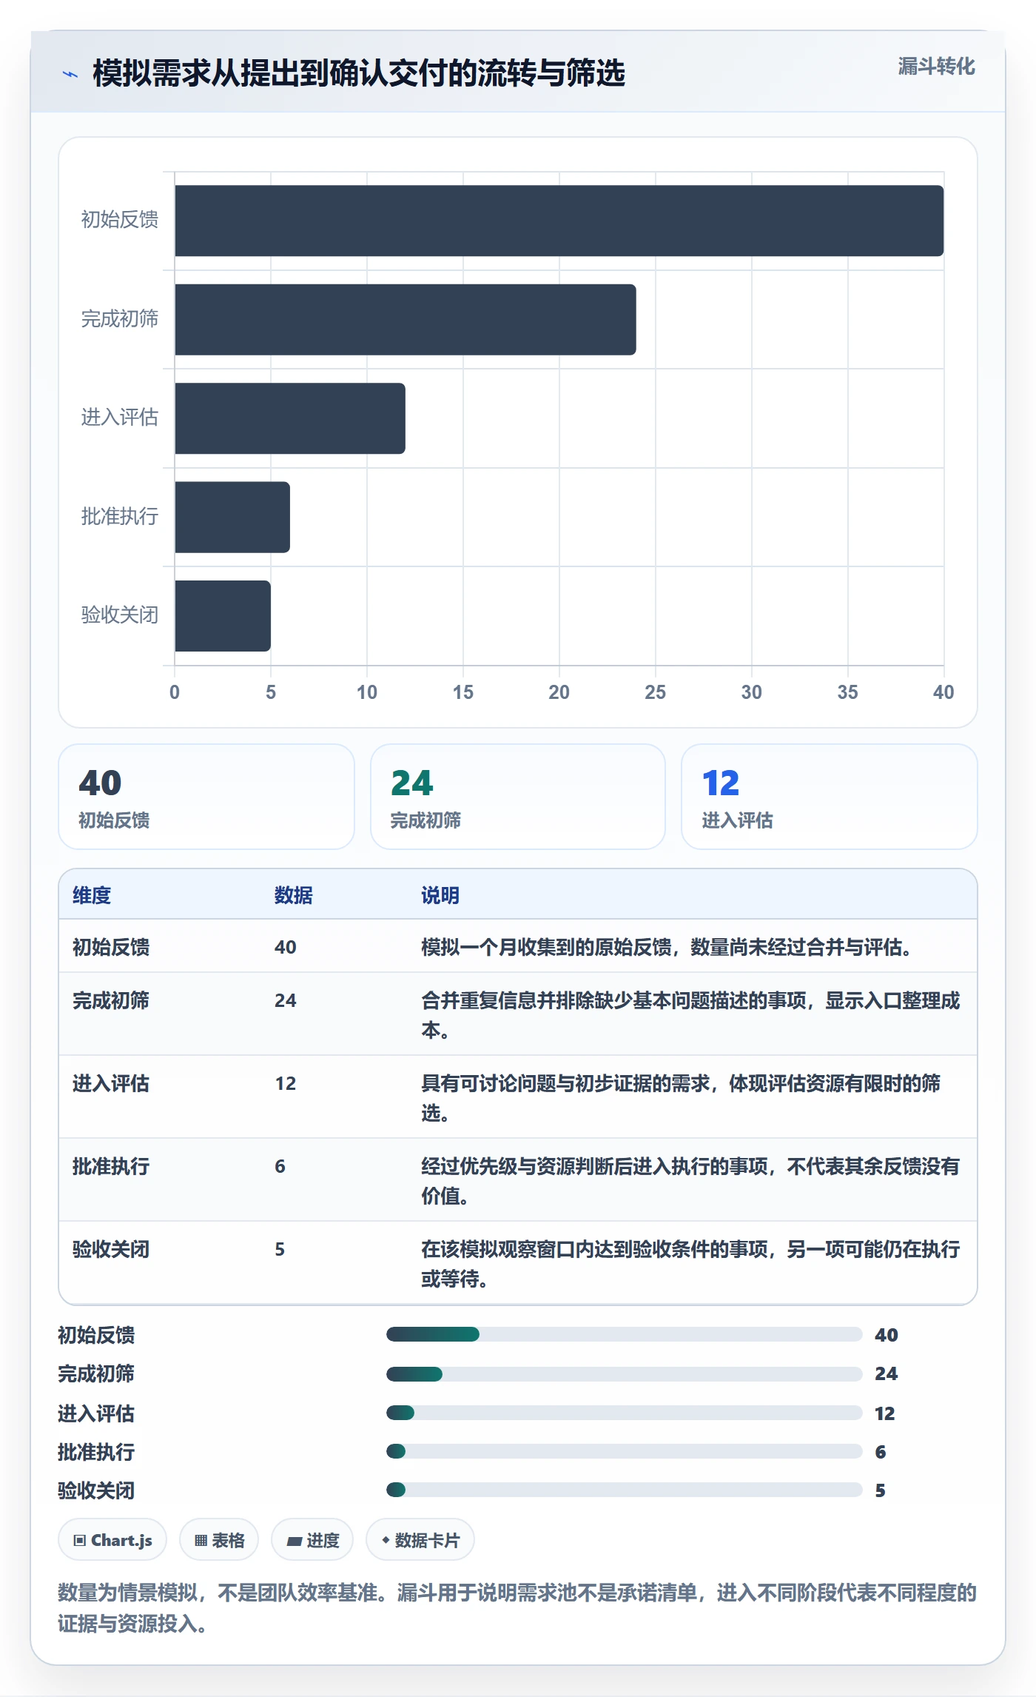
Task: Click the 批准执行 progress bar
Action: click(x=624, y=1451)
